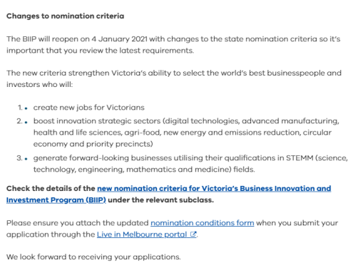
Task: Click the bullet dot beside list number 2
Action: 26,122
